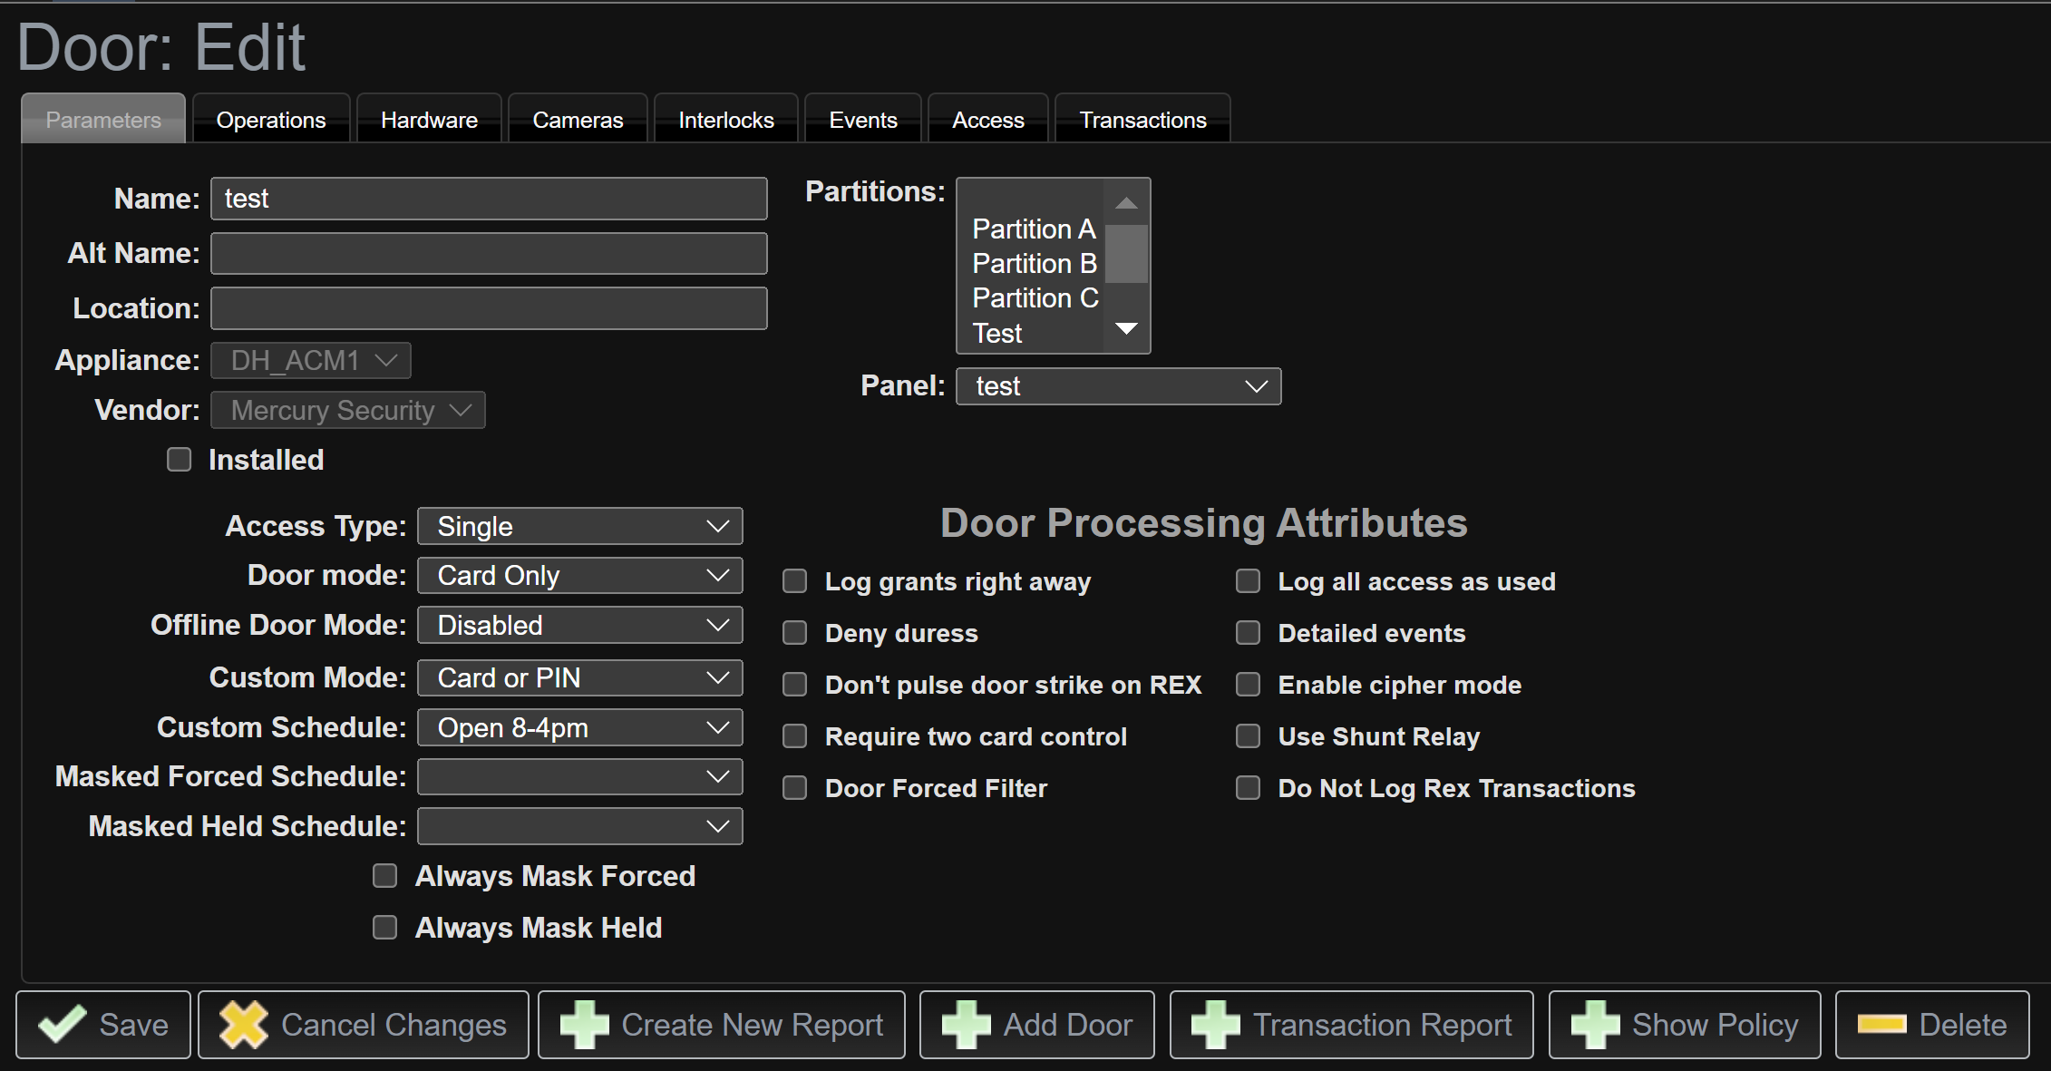Open the Door mode dropdown
This screenshot has height=1071, width=2051.
pyautogui.click(x=579, y=575)
